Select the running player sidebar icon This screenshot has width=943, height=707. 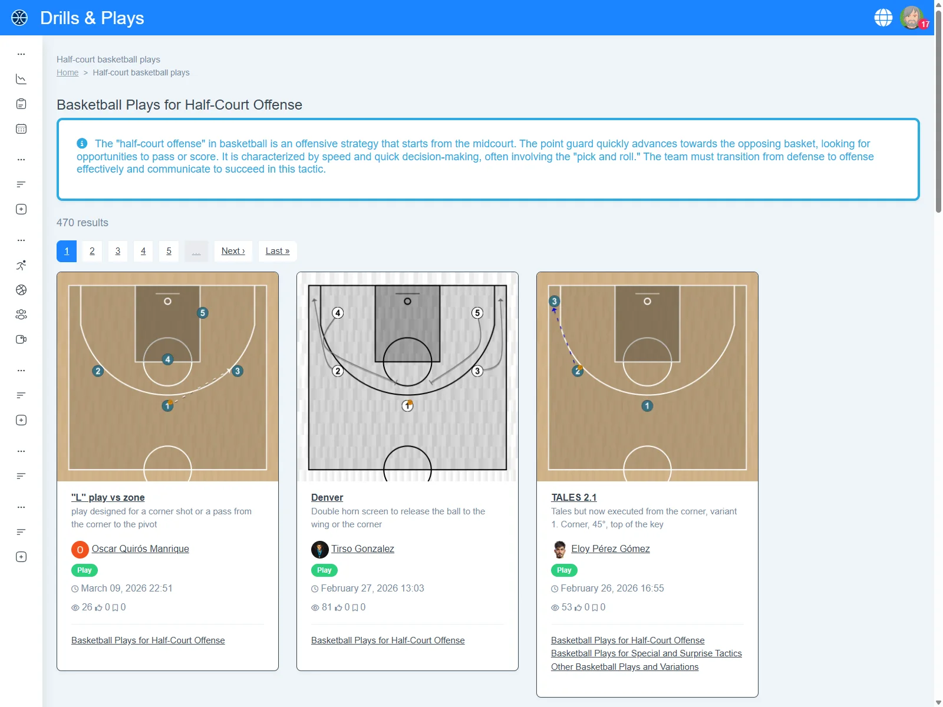(x=21, y=265)
